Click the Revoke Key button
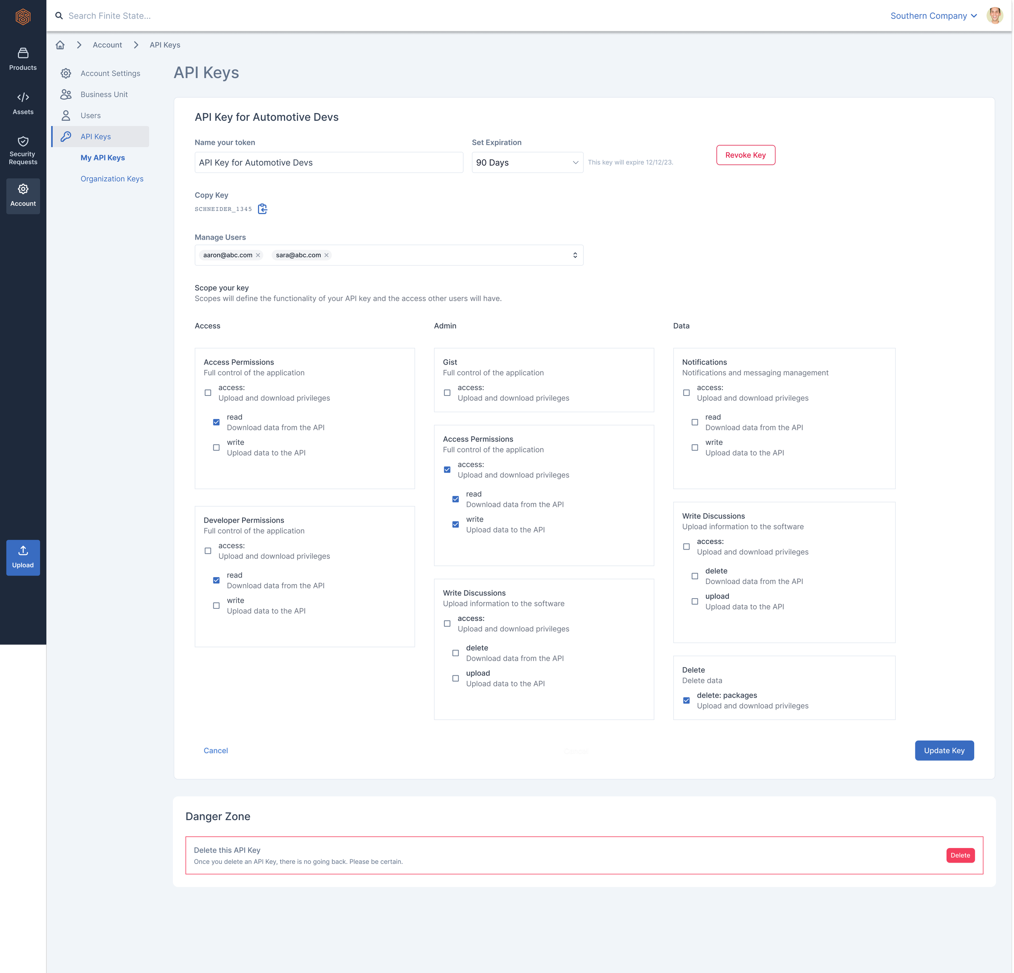This screenshot has width=1014, height=973. click(745, 155)
